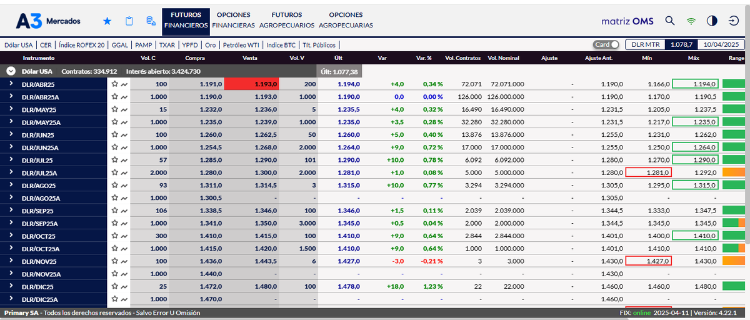Mark DLR/ABR25 as favorite star
Screen dimensions: 750x320
click(114, 84)
